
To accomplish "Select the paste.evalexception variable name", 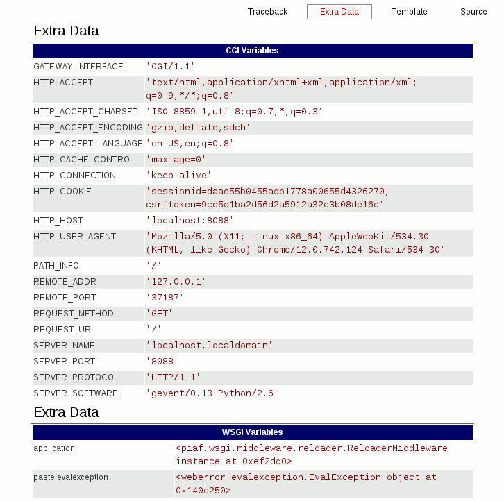I will coord(71,477).
